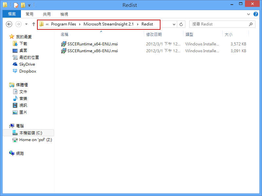Open arrow after Microsoft StreamInsight 2.1

[x=138, y=24]
